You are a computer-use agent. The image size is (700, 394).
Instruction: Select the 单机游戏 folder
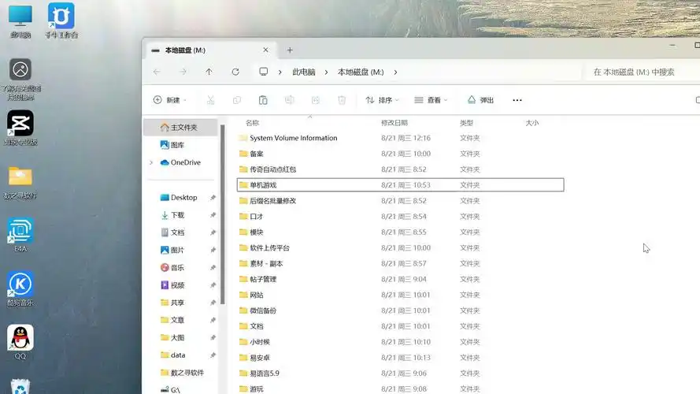(401, 185)
